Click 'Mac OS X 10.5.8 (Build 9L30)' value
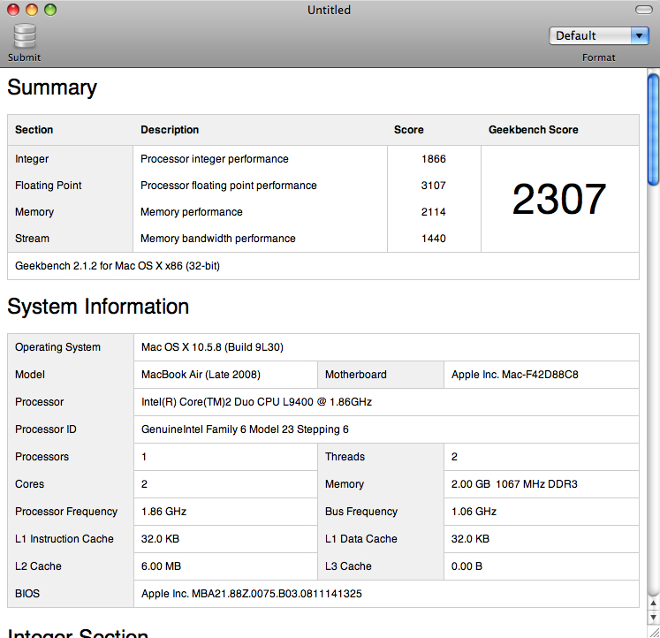 point(212,347)
